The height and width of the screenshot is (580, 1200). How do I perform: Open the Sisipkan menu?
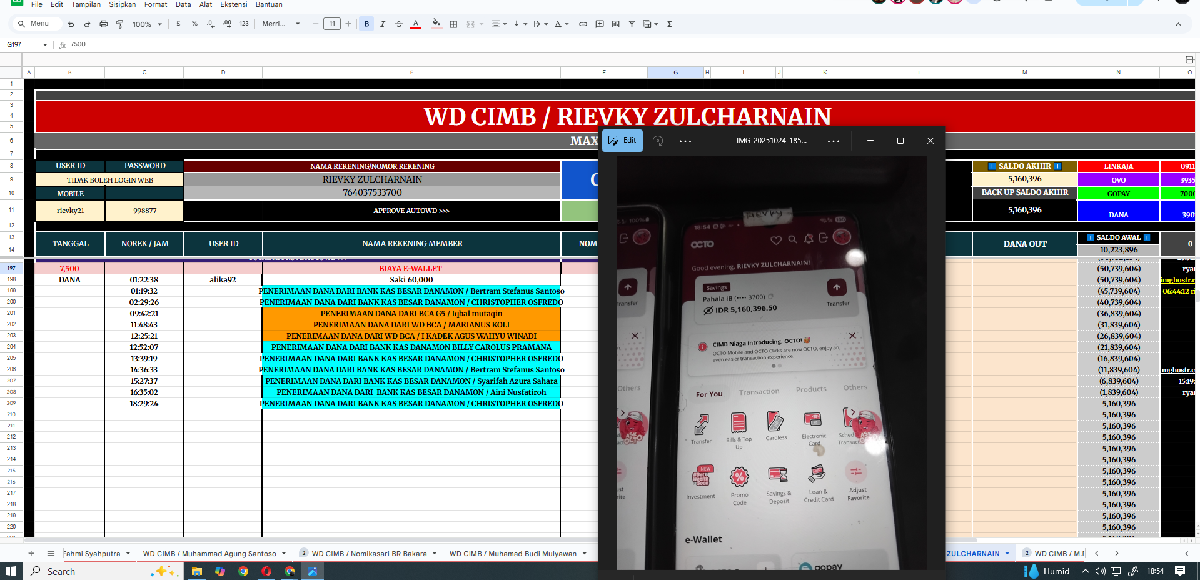click(123, 4)
